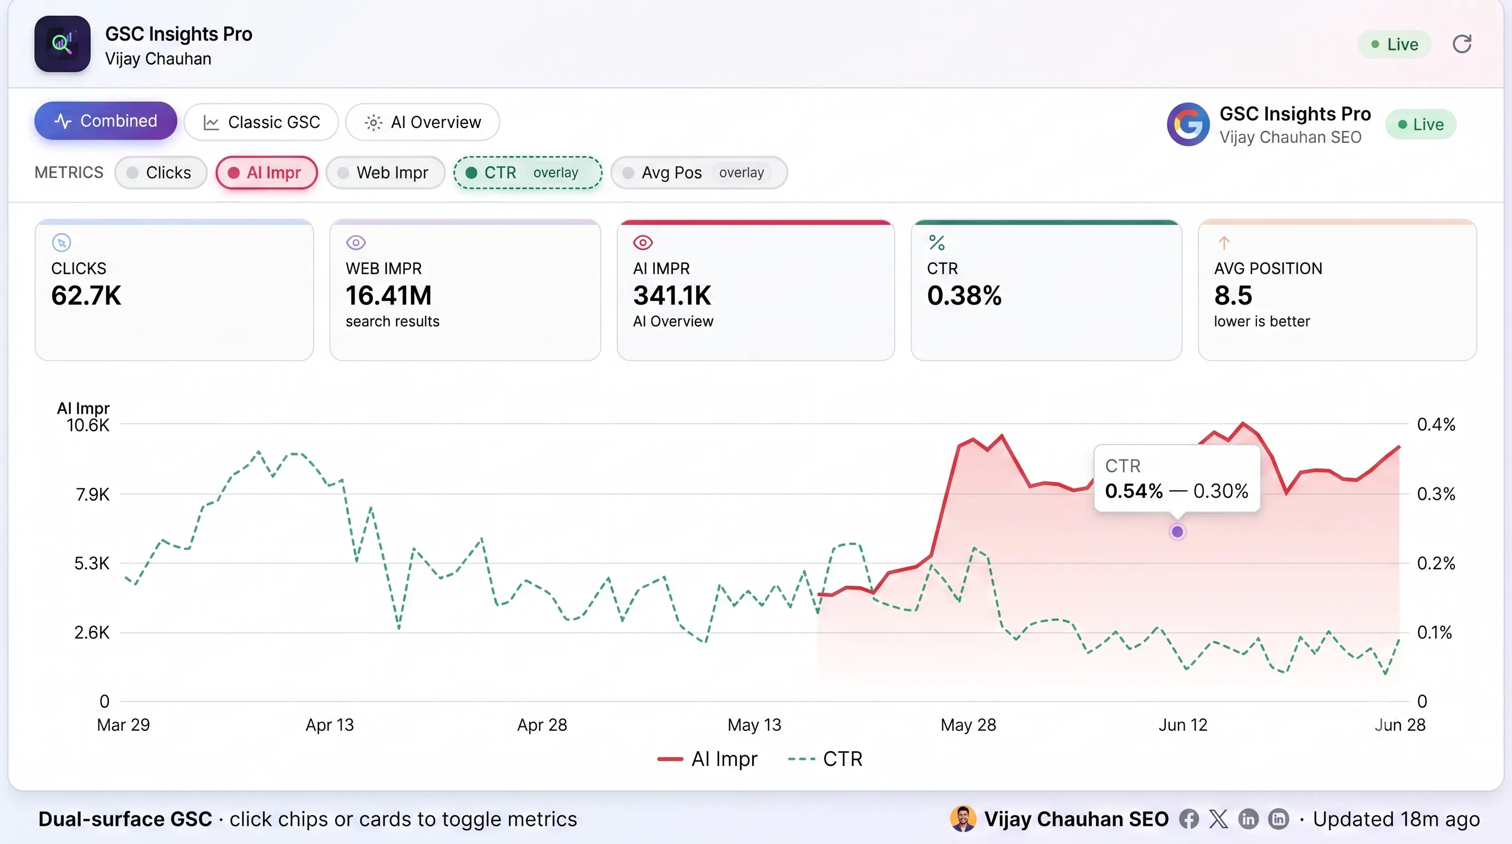
Task: Toggle the Clicks metric chip
Action: (x=160, y=173)
